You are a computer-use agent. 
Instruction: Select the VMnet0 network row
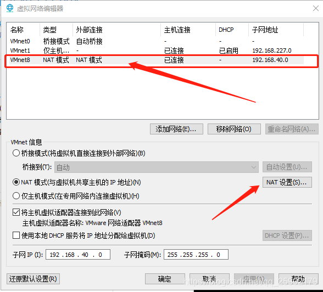(x=157, y=41)
